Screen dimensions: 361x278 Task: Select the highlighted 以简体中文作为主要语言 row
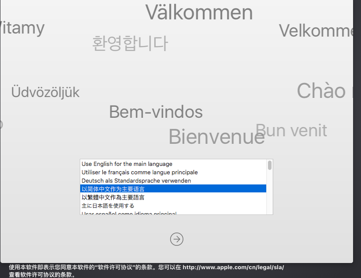173,188
